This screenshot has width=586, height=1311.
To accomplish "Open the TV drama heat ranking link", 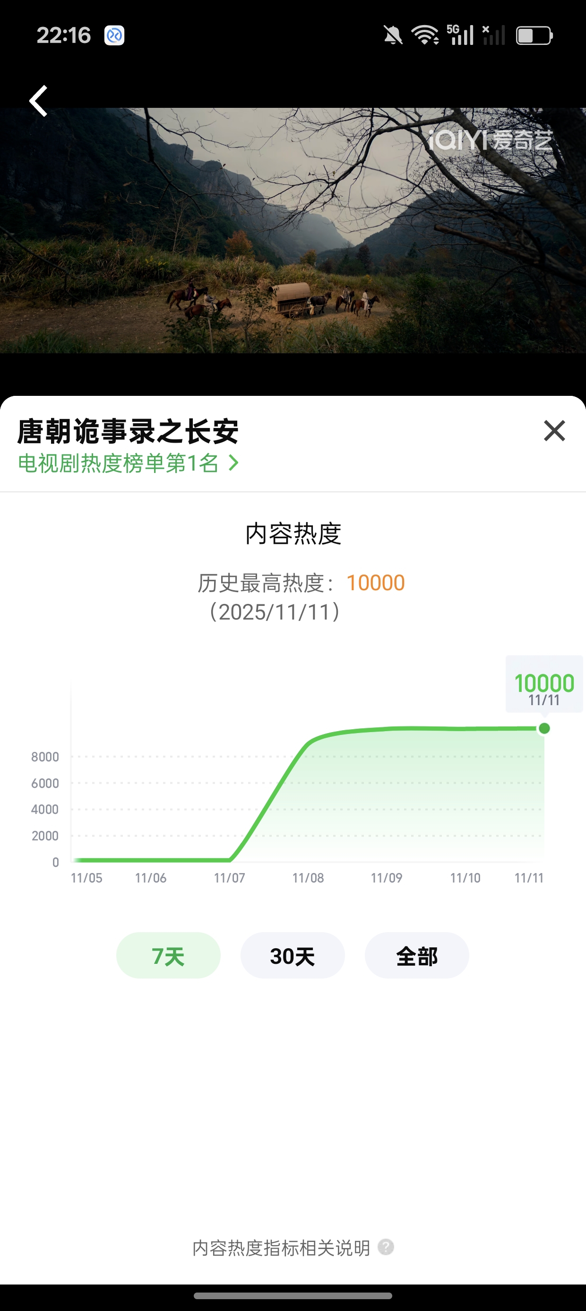I will click(x=128, y=463).
